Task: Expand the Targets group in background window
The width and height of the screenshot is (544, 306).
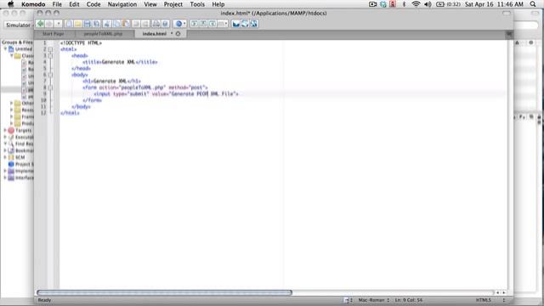Action: pos(5,130)
